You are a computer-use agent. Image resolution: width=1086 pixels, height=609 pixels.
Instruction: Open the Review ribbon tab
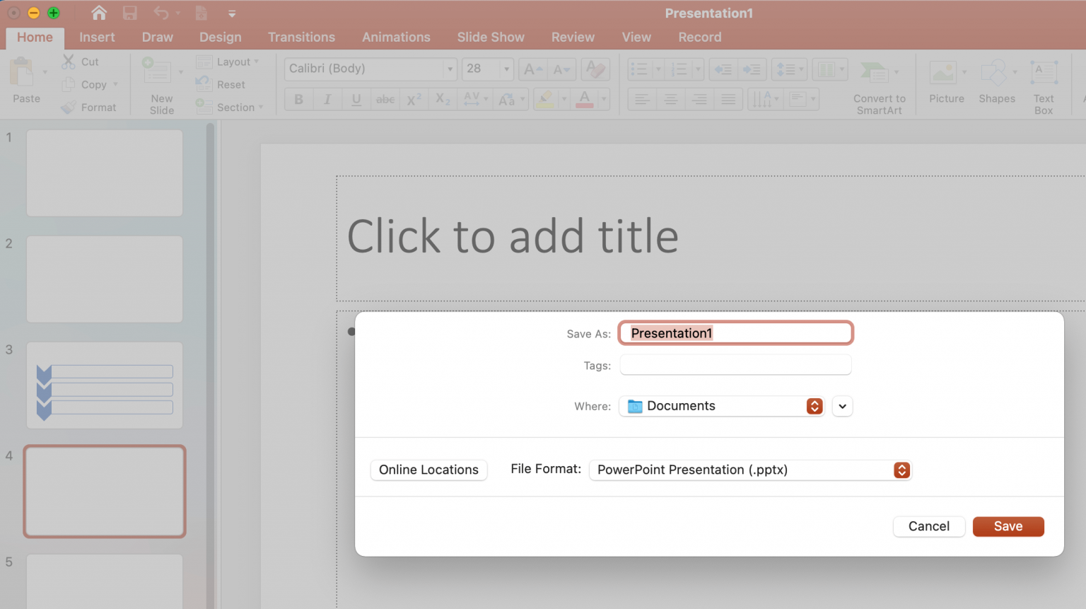tap(573, 37)
